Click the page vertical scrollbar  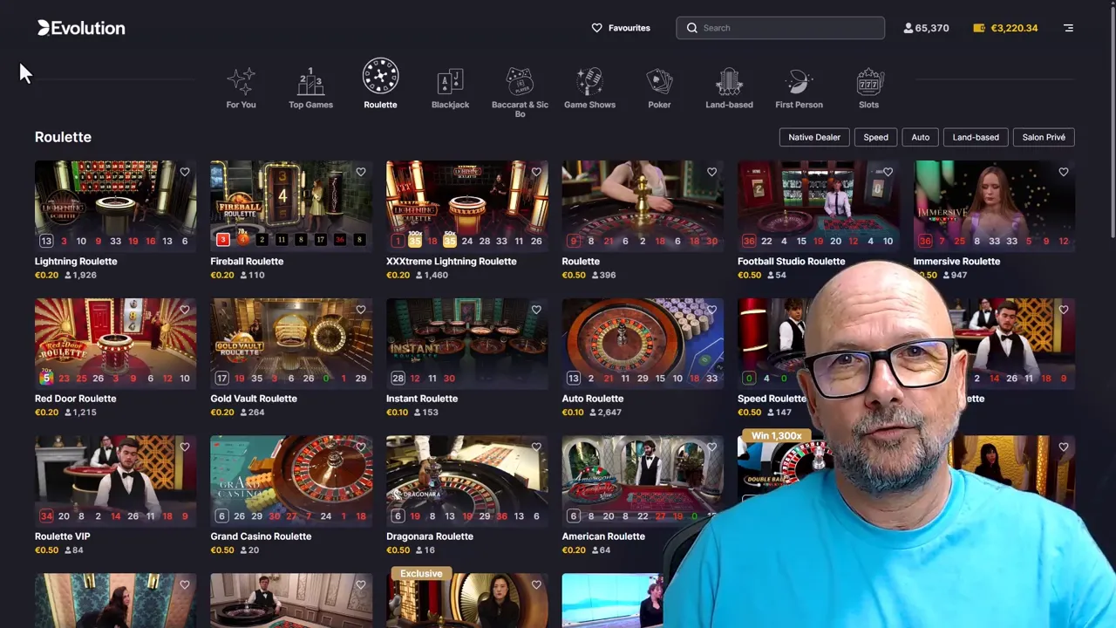pyautogui.click(x=1112, y=122)
